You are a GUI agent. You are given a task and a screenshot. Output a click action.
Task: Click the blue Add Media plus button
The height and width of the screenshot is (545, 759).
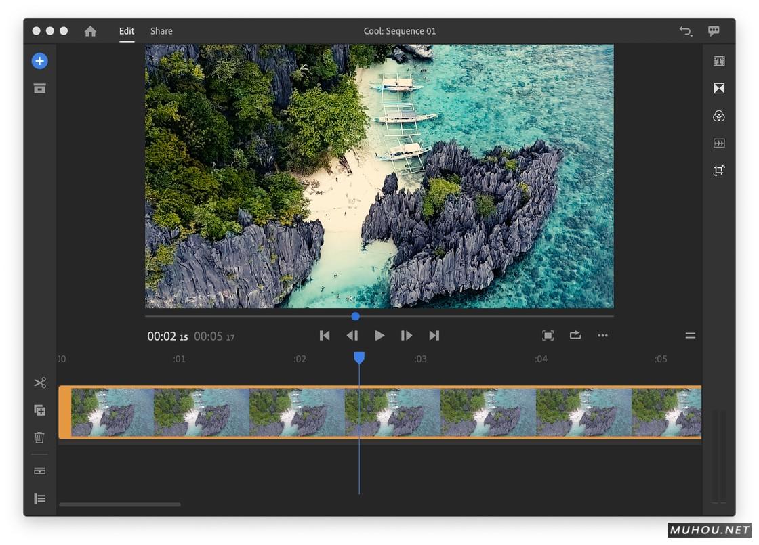pyautogui.click(x=40, y=61)
